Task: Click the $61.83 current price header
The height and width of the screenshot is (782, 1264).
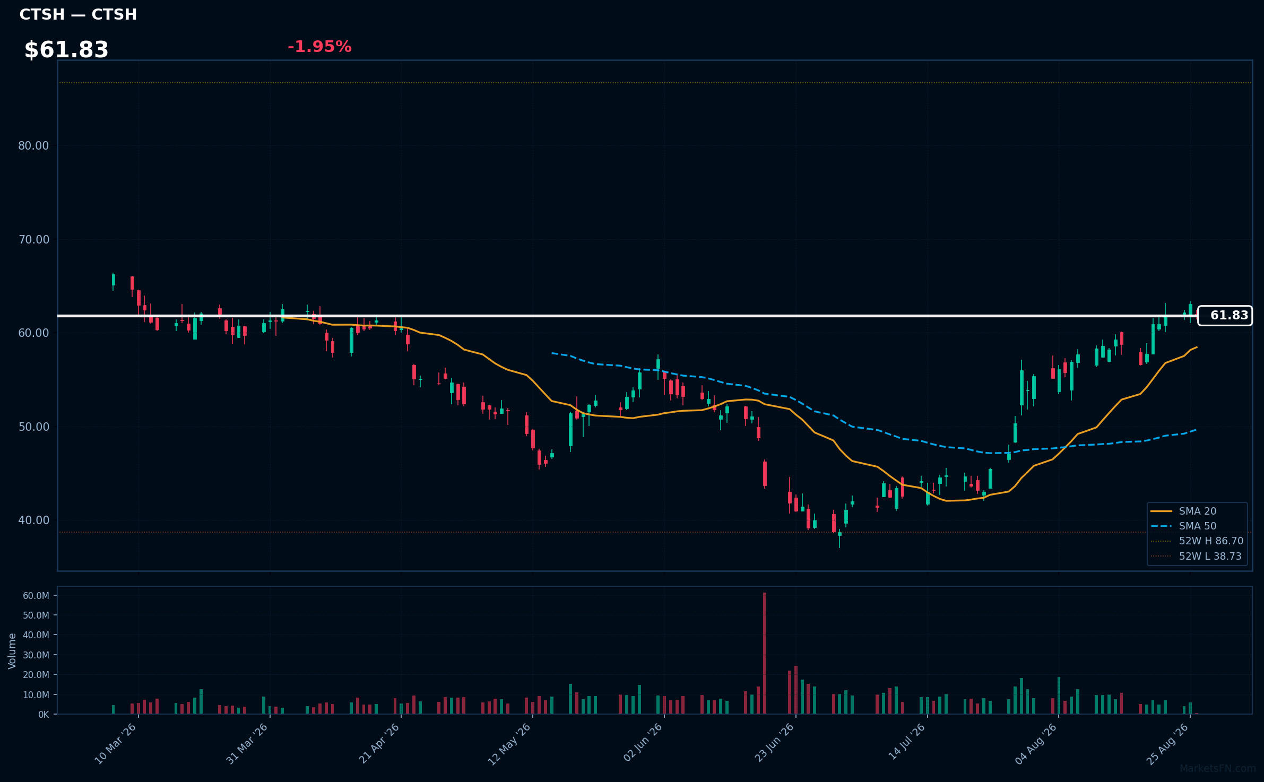Action: pyautogui.click(x=66, y=50)
